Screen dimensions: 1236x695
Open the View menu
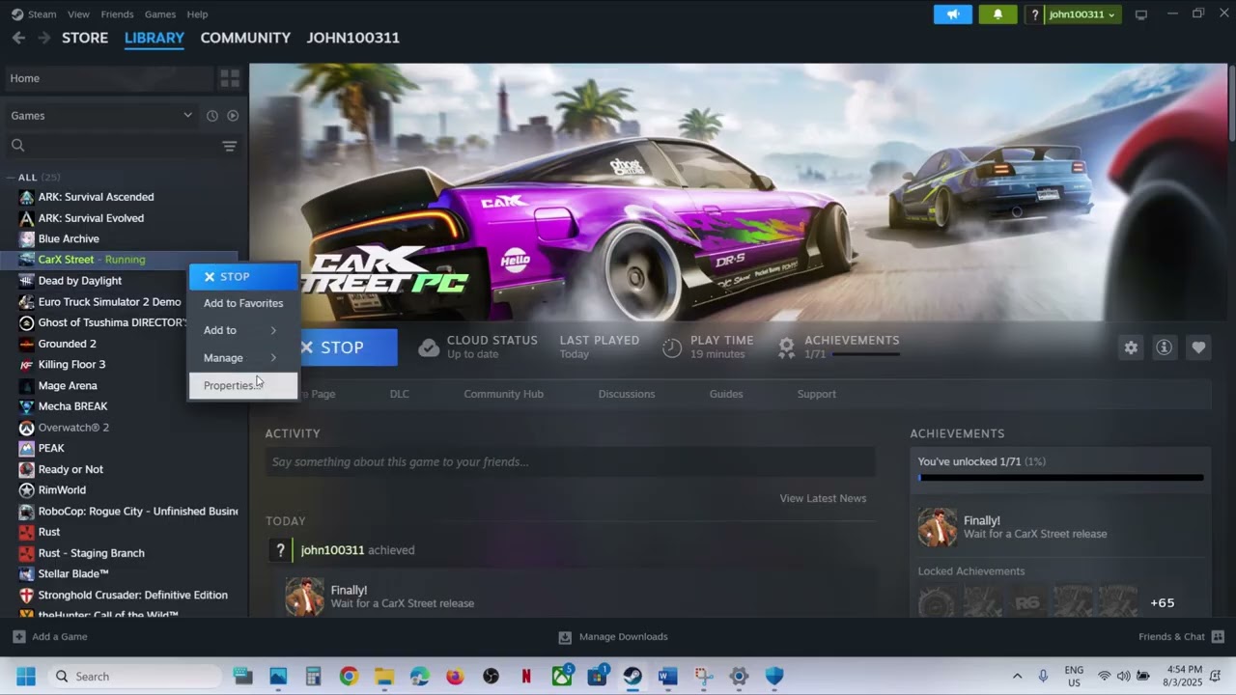coord(78,14)
